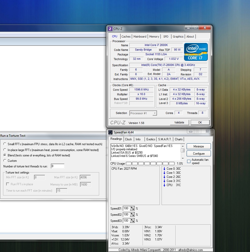Enable the Automatic fan speed checkbox
Viewport: 250px width, 252px height.
tap(189, 161)
